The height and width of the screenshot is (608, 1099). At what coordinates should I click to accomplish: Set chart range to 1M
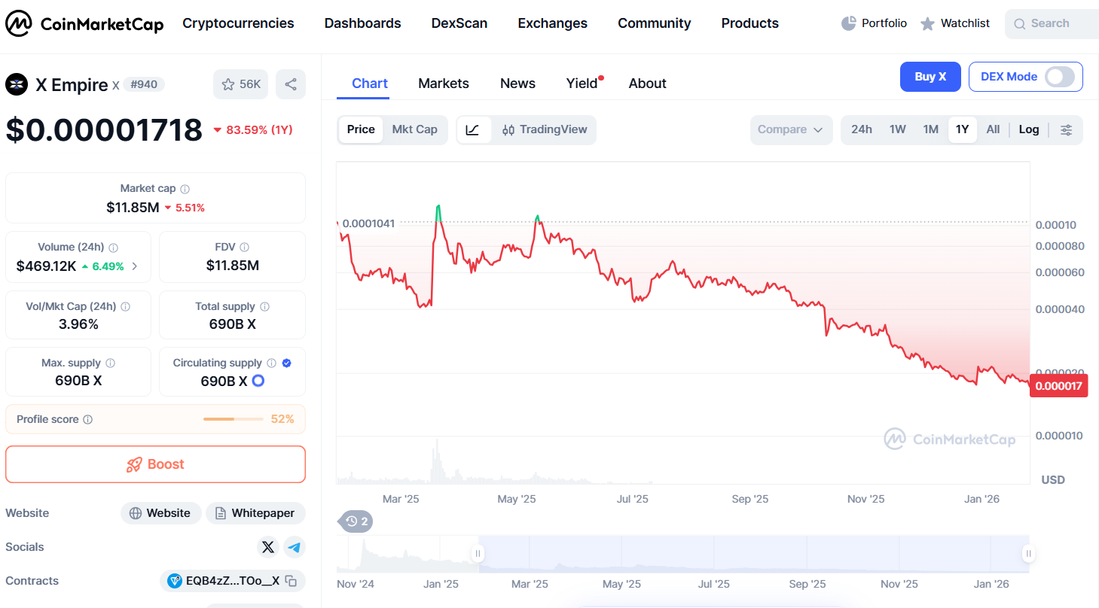point(931,129)
